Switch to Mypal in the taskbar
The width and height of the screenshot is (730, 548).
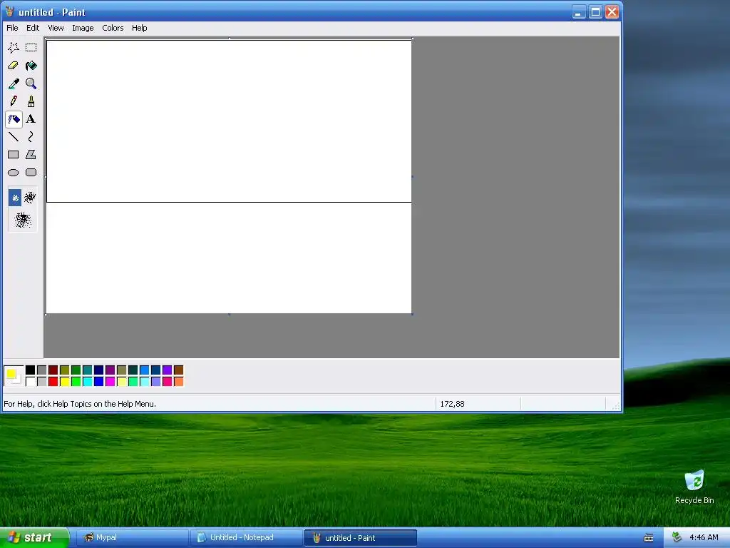tap(132, 538)
